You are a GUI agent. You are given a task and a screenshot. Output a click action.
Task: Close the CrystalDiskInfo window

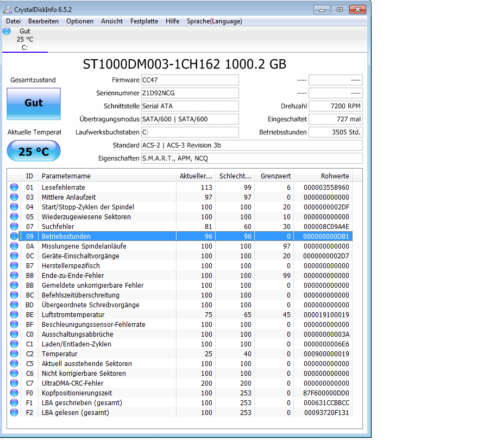coord(358,9)
